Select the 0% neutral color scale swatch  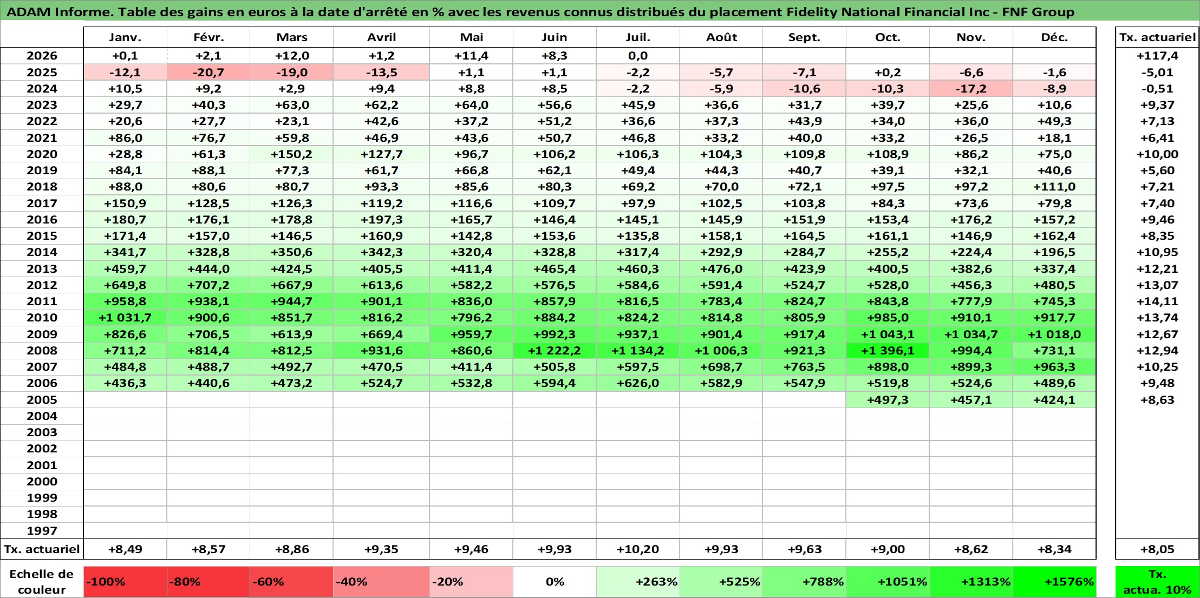pyautogui.click(x=555, y=582)
